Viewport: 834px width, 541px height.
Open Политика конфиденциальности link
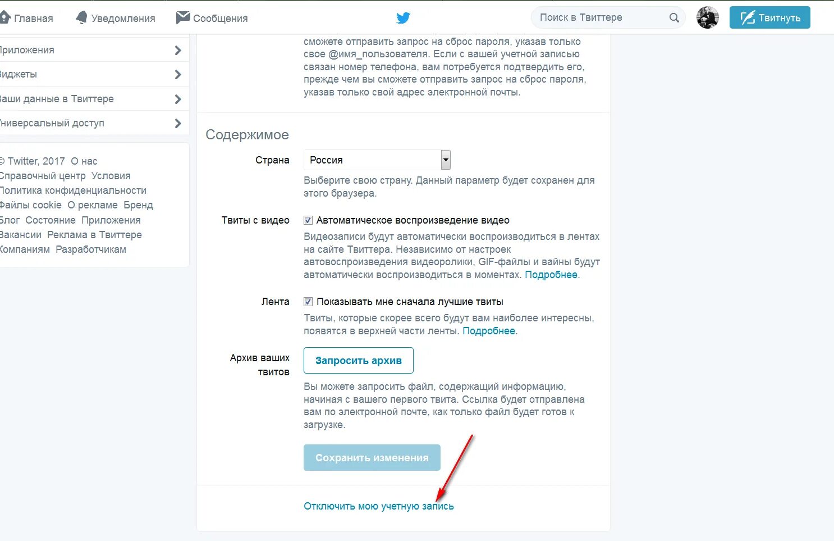[73, 190]
